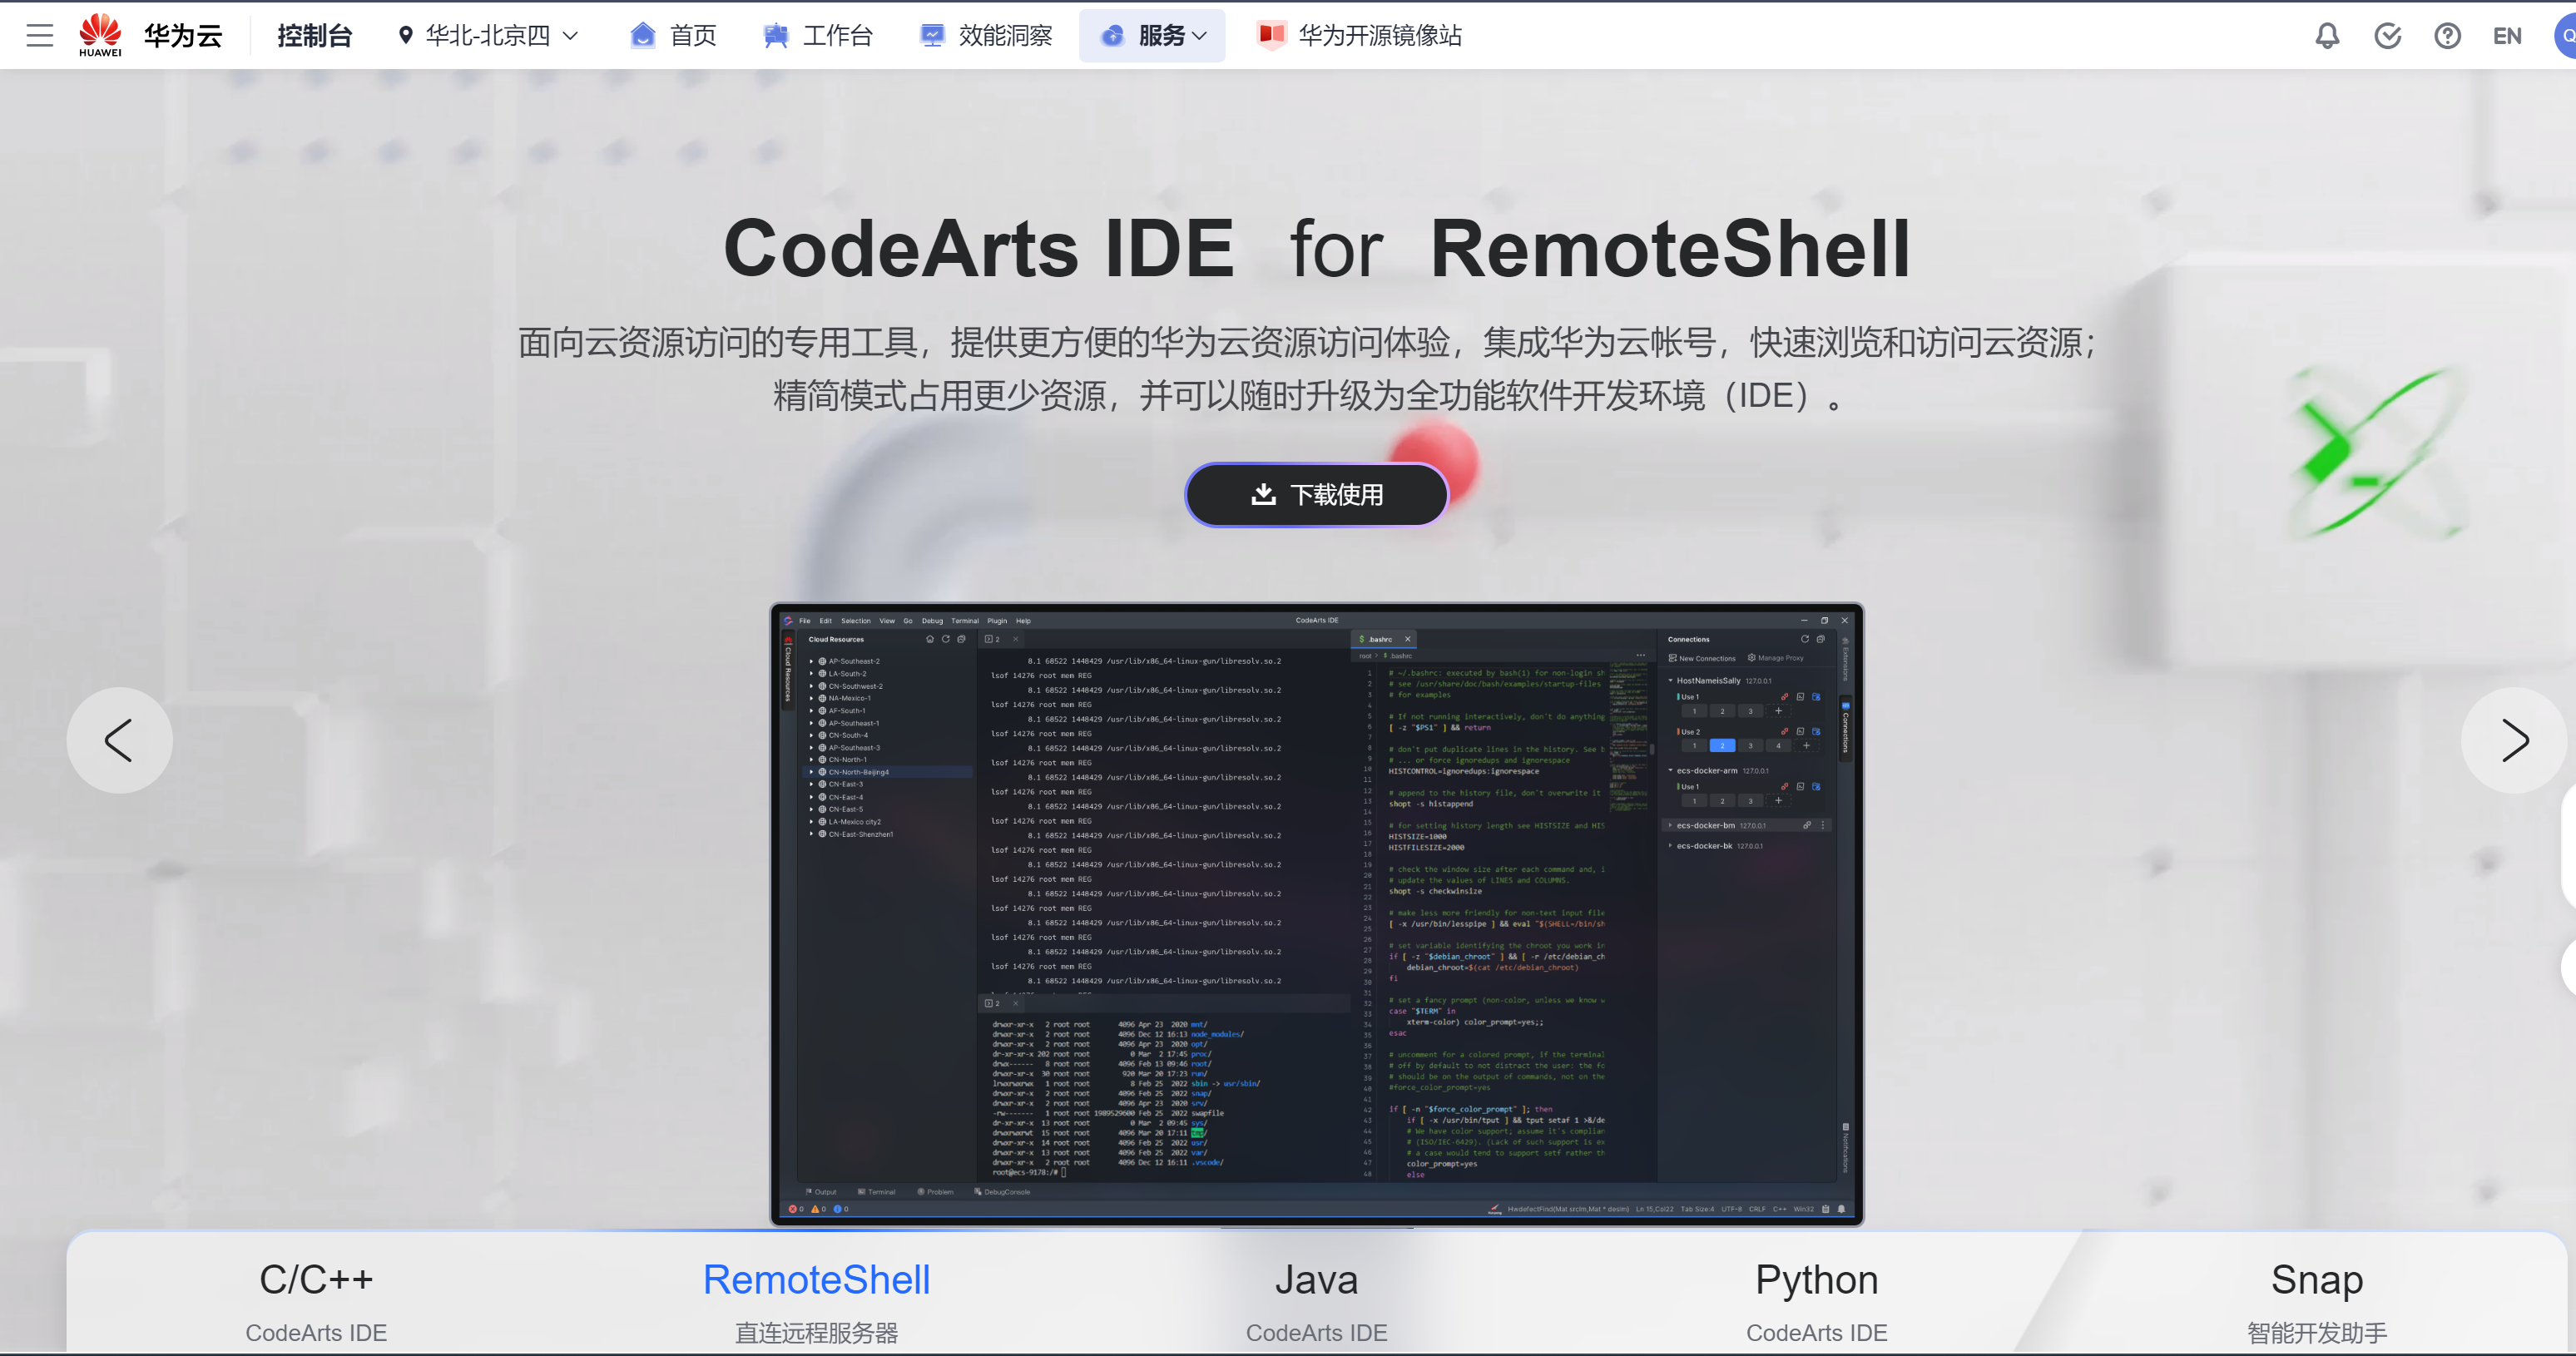Click the checkmark task status icon

(x=2387, y=36)
